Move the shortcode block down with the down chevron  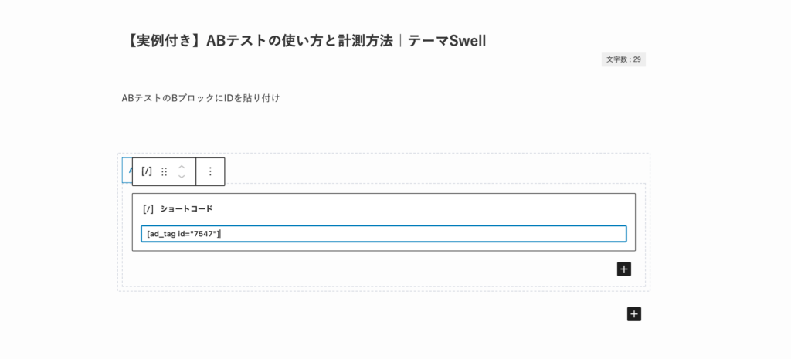(x=182, y=177)
